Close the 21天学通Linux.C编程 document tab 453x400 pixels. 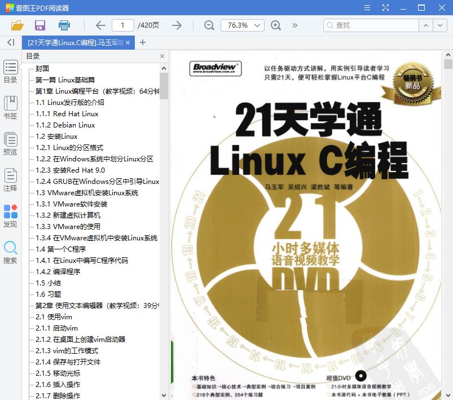point(127,42)
